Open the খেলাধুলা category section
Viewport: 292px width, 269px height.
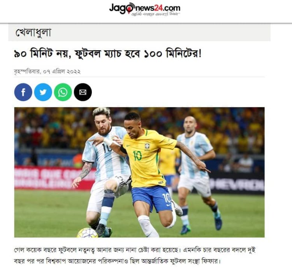33,33
